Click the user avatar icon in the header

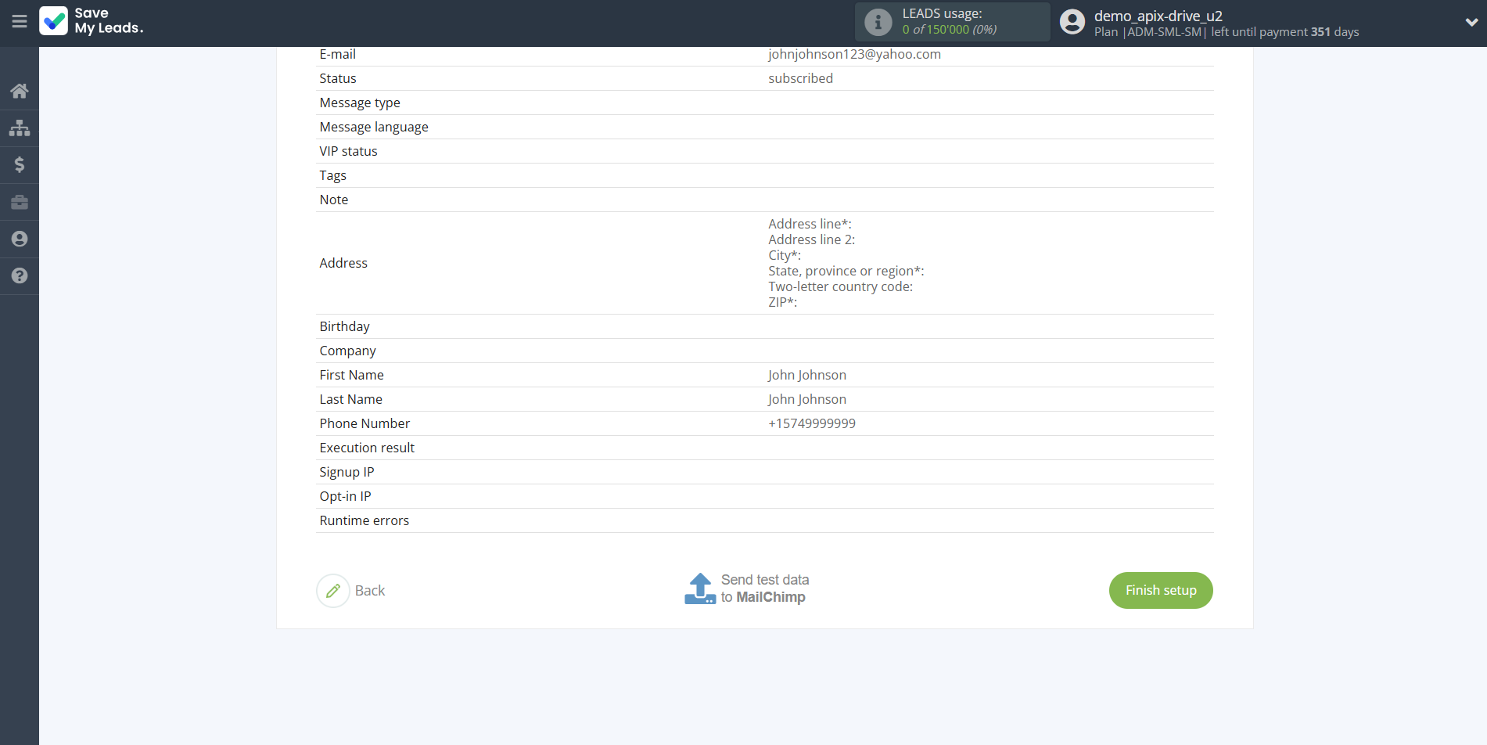coord(1072,22)
